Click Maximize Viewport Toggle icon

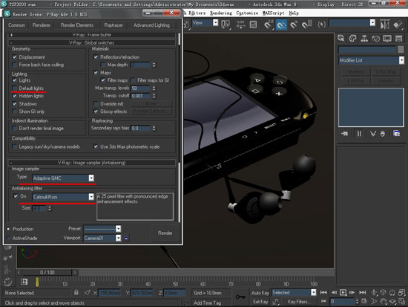tap(402, 301)
